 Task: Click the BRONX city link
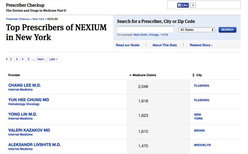tap(199, 131)
